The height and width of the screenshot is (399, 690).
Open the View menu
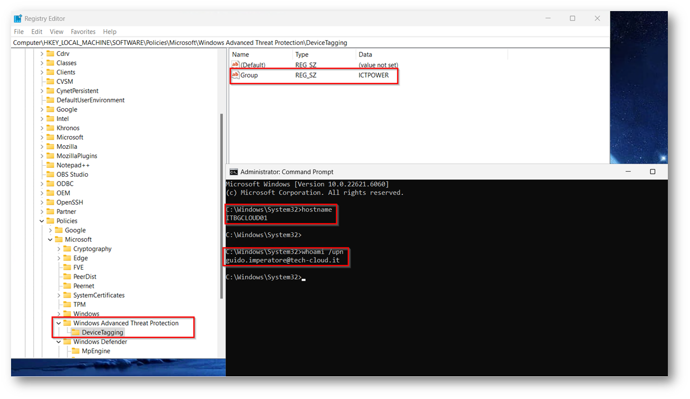(x=56, y=32)
